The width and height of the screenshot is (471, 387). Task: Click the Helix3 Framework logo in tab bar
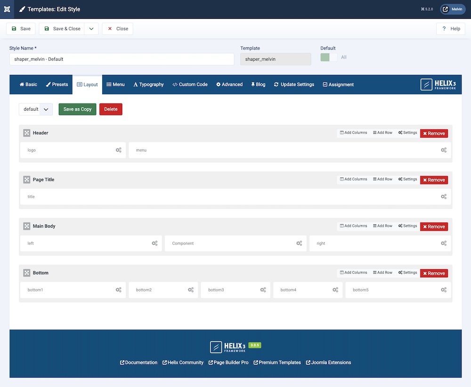[438, 84]
